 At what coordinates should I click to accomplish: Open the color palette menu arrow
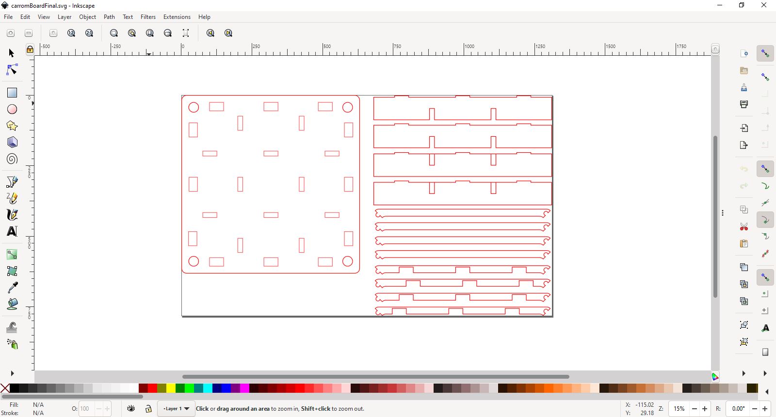point(767,392)
